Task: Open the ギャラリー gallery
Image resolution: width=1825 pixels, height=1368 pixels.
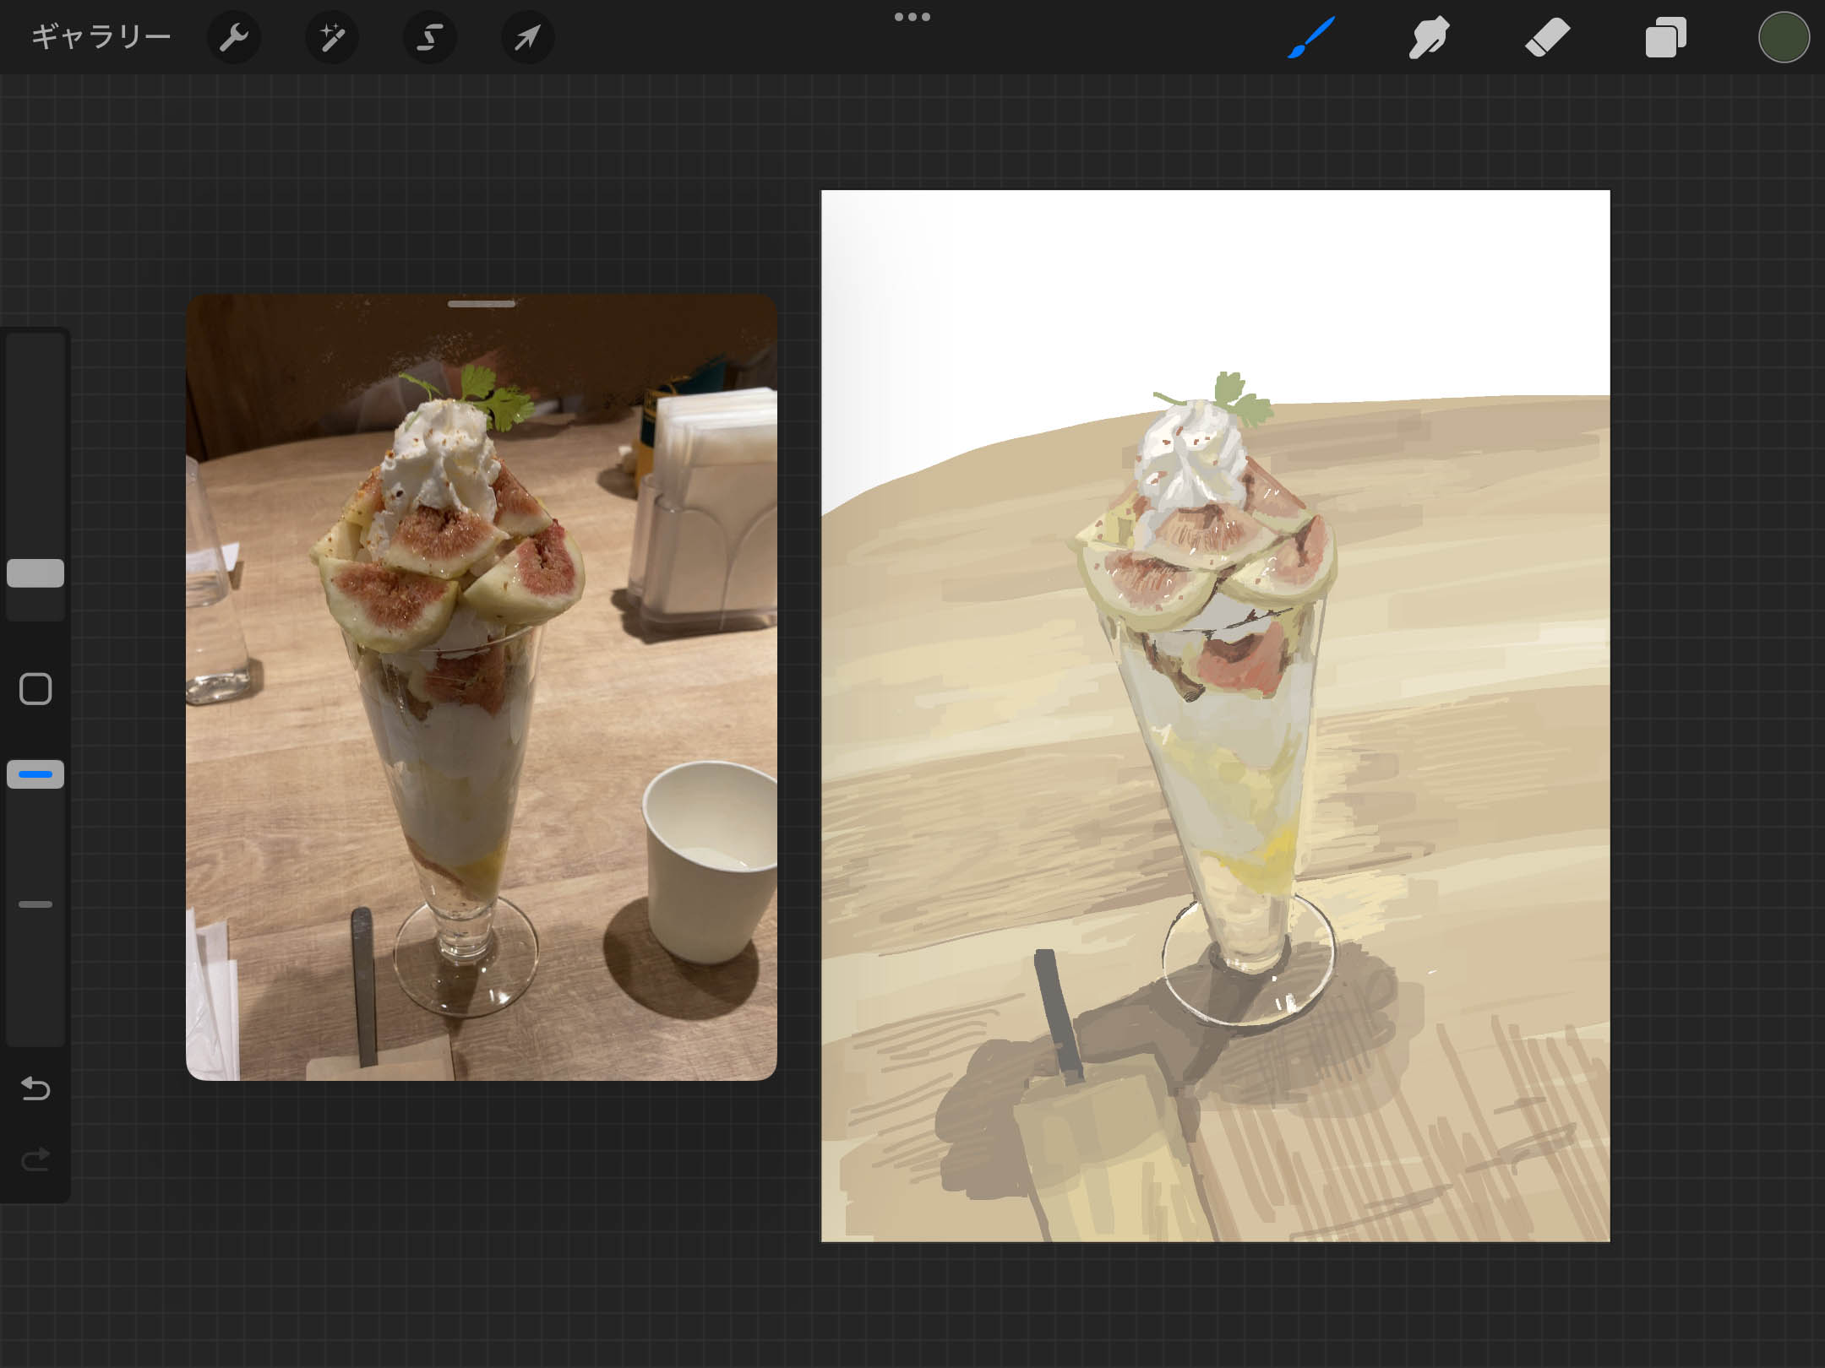Action: 101,37
